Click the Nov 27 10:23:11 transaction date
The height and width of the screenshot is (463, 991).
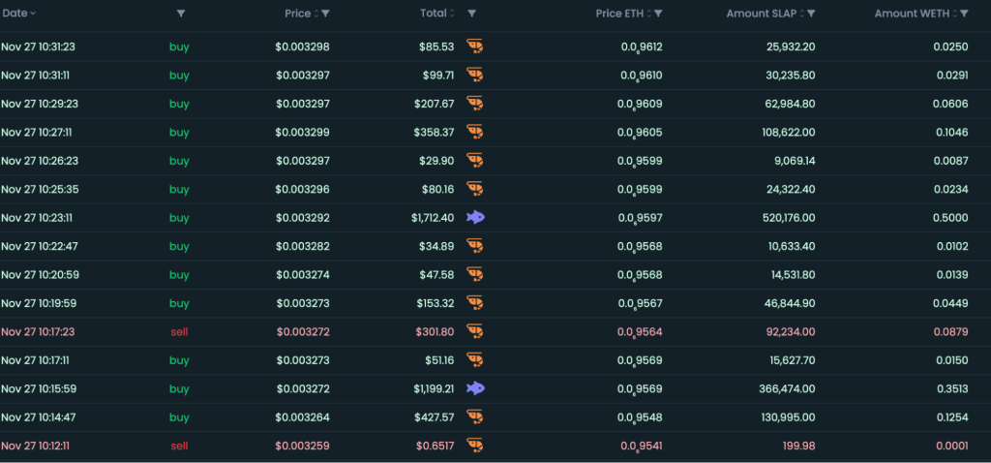point(38,217)
